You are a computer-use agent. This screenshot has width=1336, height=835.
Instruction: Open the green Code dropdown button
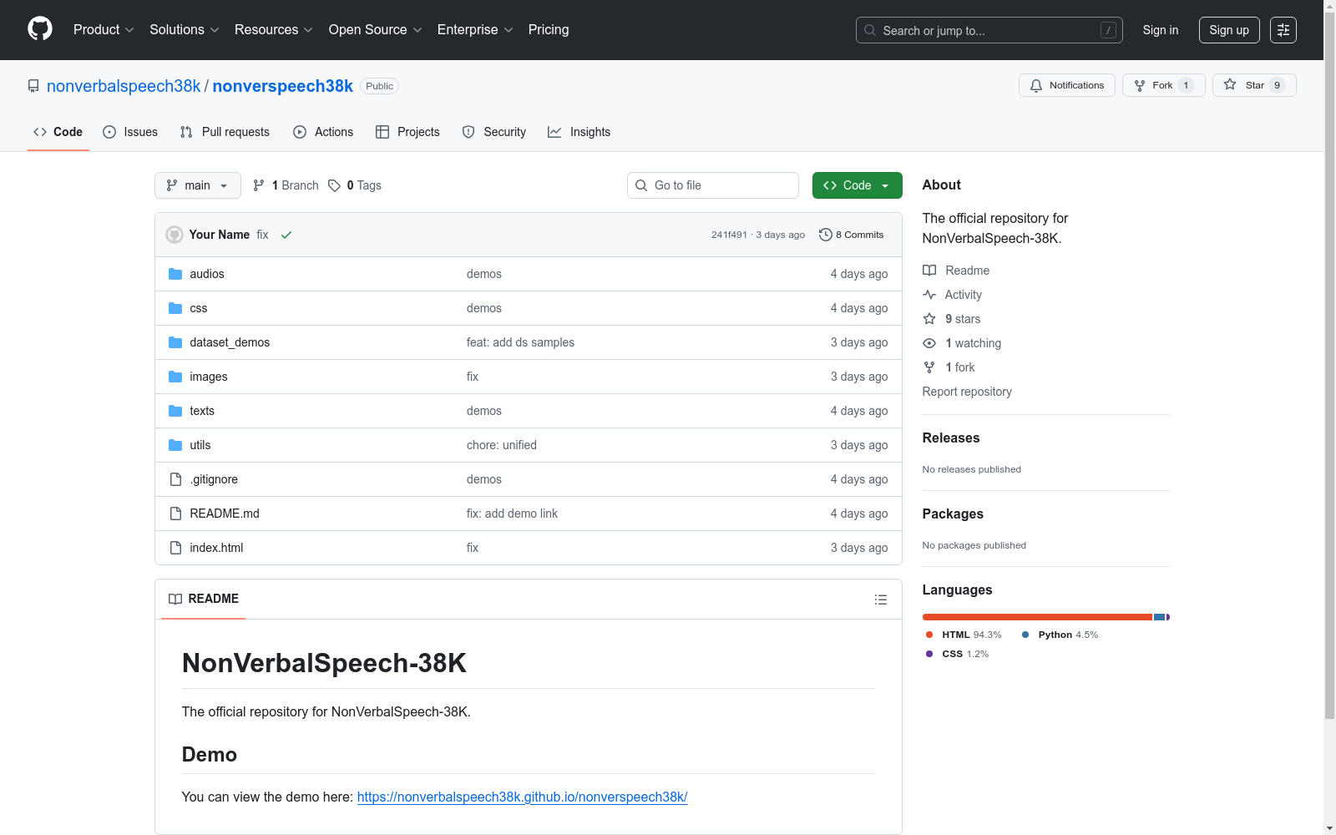[857, 185]
